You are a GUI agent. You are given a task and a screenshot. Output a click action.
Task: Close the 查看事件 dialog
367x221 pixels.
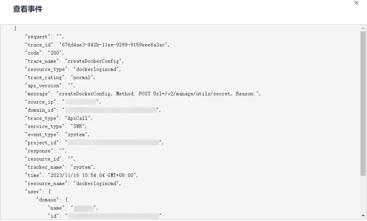[356, 3]
